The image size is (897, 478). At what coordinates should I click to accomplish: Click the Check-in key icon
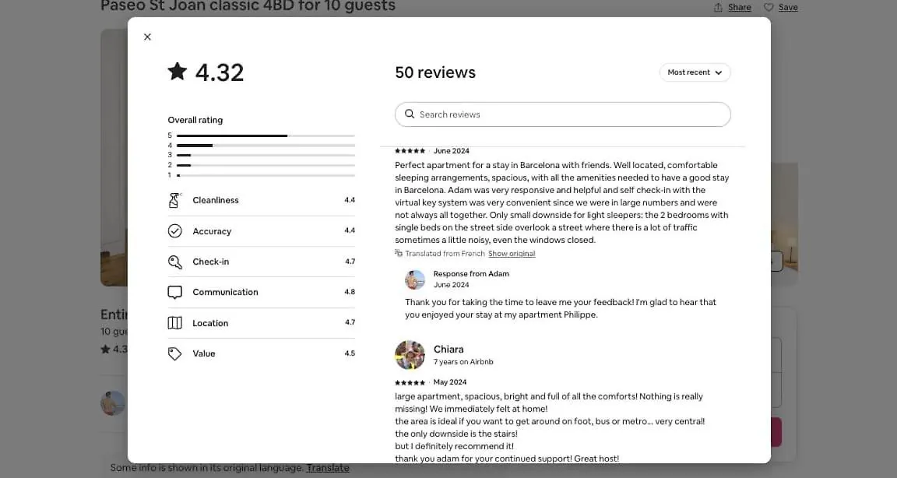[174, 262]
